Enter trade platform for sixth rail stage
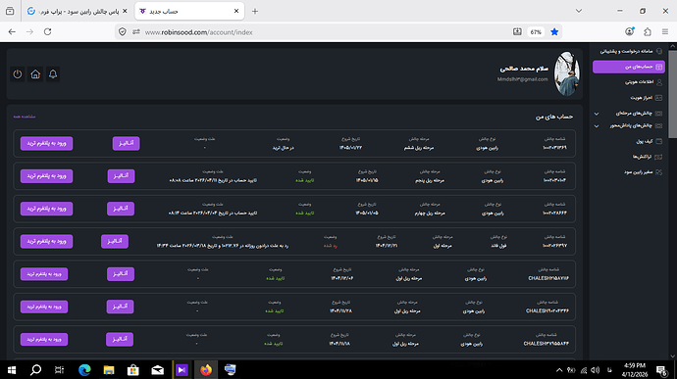Image resolution: width=677 pixels, height=379 pixels. 47,144
